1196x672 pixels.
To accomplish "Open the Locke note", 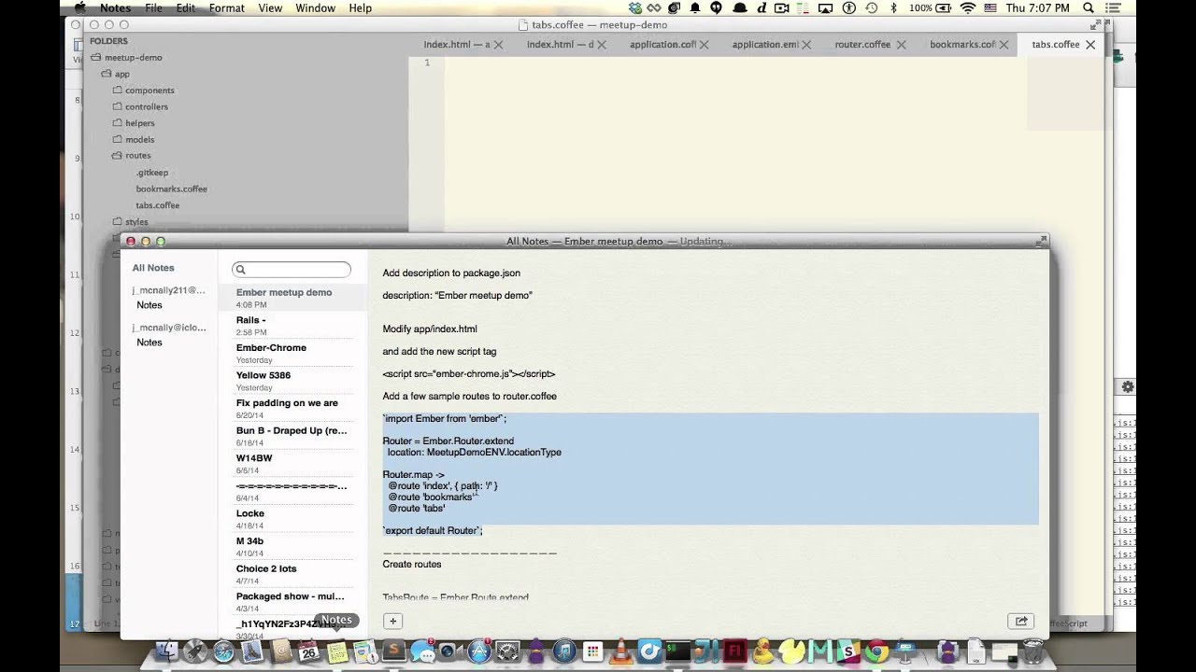I will (292, 518).
